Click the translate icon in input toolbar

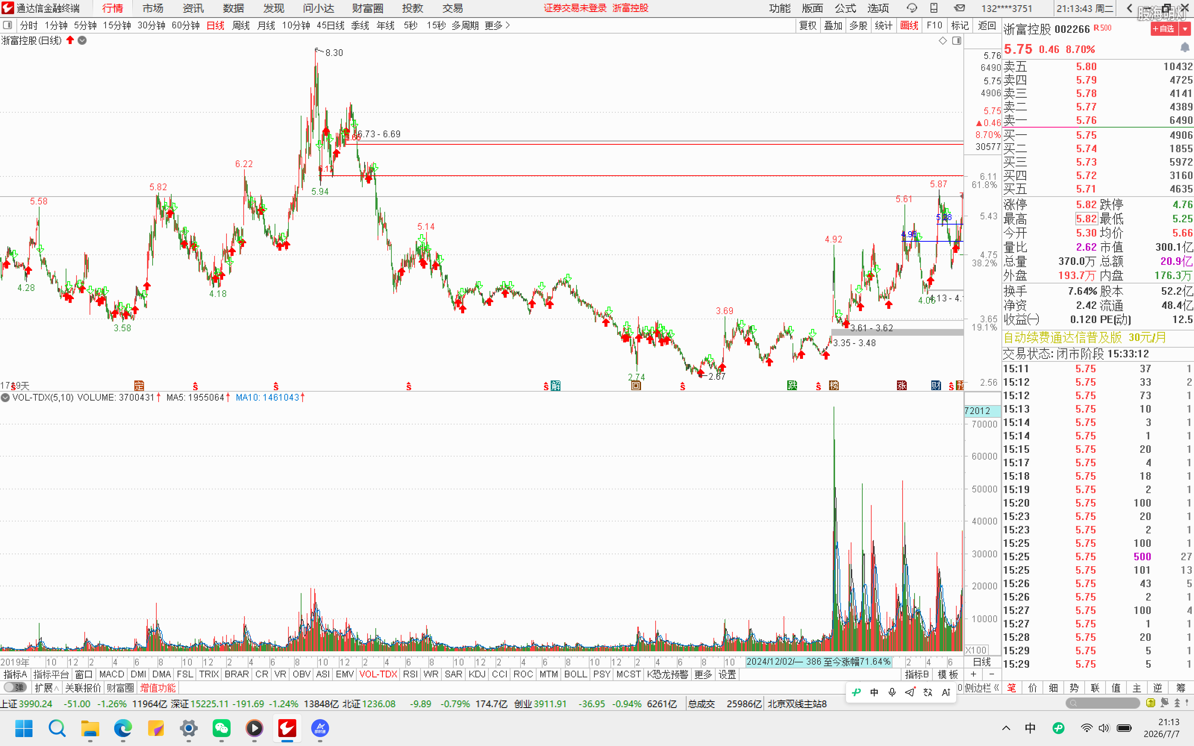pyautogui.click(x=928, y=692)
